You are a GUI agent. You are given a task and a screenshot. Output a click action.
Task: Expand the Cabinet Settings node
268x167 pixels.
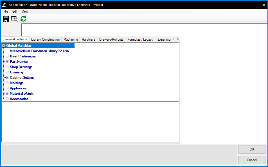coord(7,78)
